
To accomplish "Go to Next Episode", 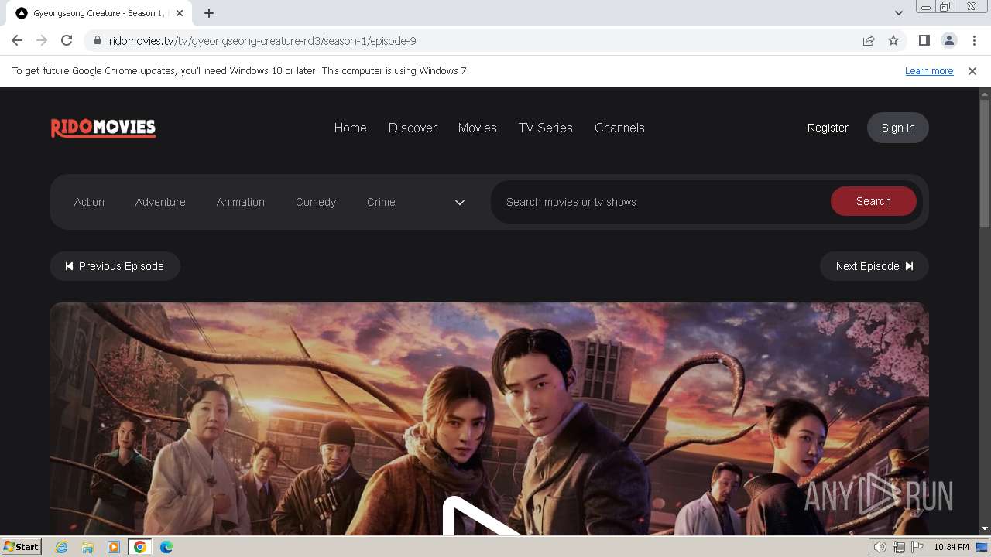I will [874, 266].
